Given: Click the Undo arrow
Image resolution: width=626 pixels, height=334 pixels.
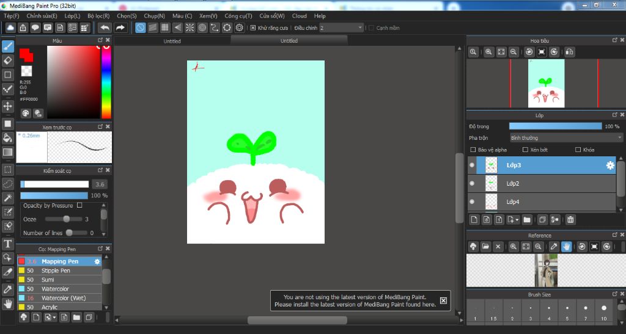Looking at the screenshot, I should [x=105, y=27].
